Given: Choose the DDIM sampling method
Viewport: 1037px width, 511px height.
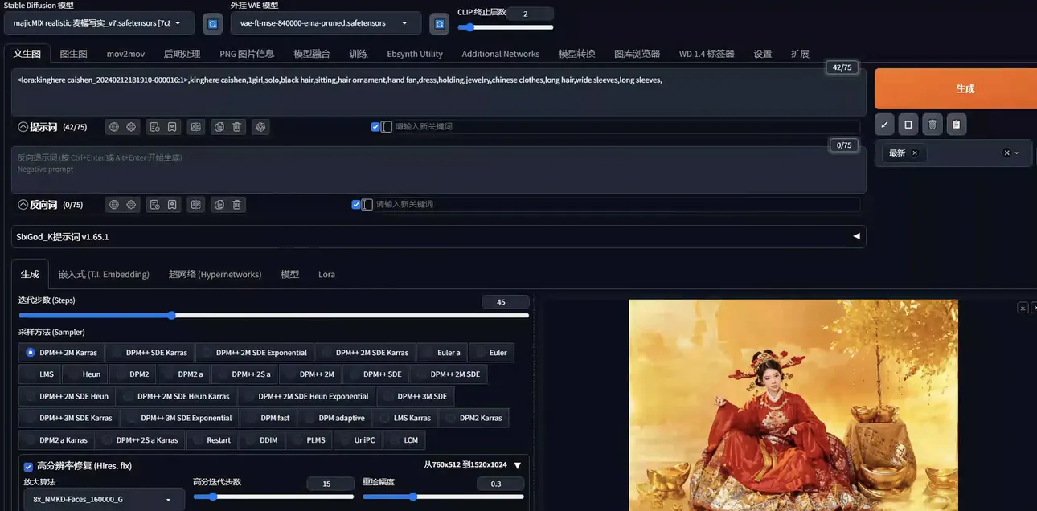Looking at the screenshot, I should (261, 440).
